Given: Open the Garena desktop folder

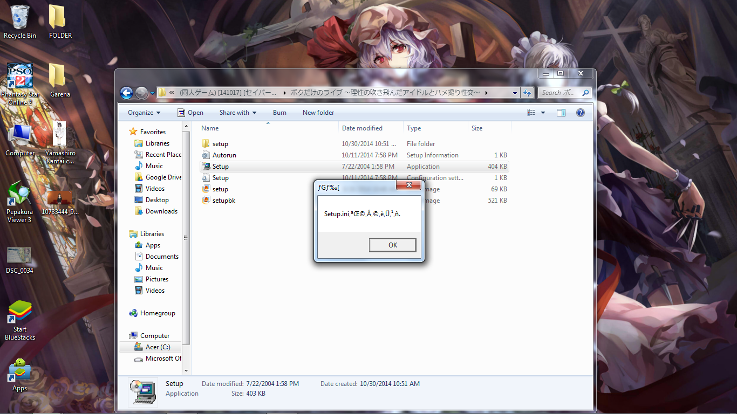Looking at the screenshot, I should click(60, 80).
